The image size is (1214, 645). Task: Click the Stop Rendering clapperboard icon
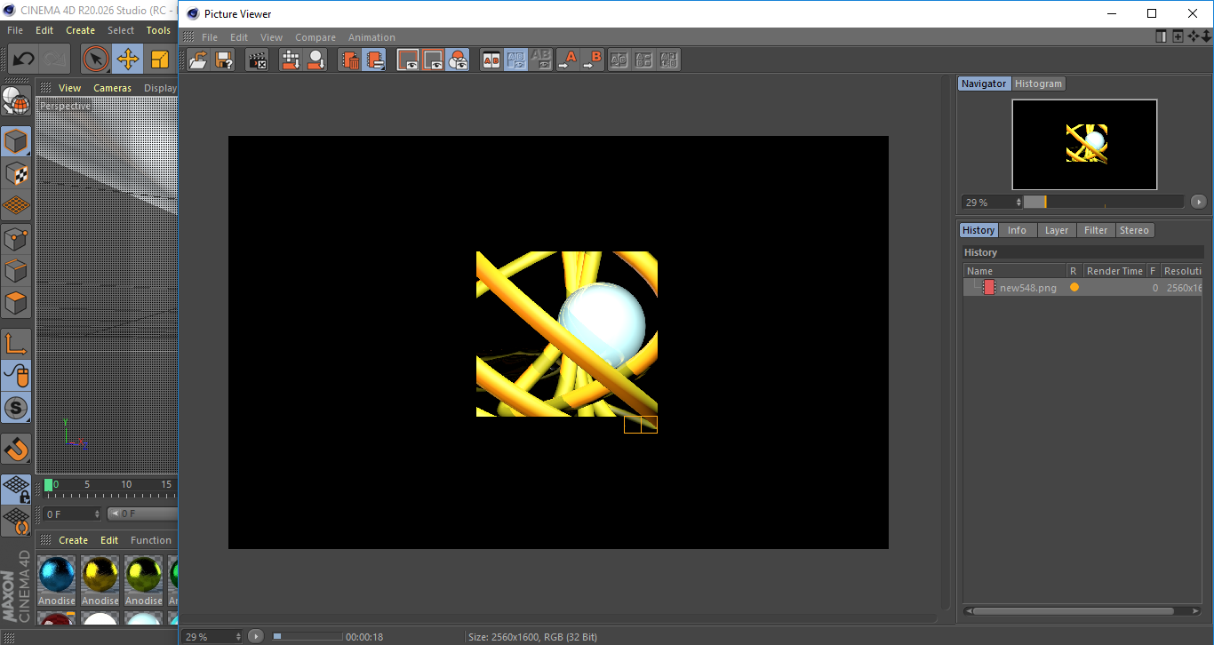coord(258,60)
